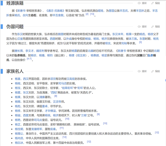The width and height of the screenshot is (166, 146).
Task: Open the 结草衔环 link
Action: 67,88
